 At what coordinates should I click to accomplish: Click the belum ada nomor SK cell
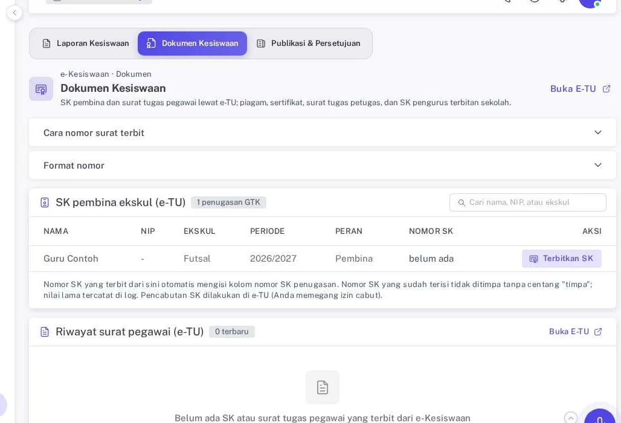click(x=431, y=259)
